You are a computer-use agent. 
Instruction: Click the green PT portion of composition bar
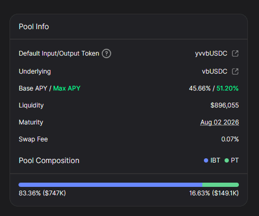[x=220, y=185]
